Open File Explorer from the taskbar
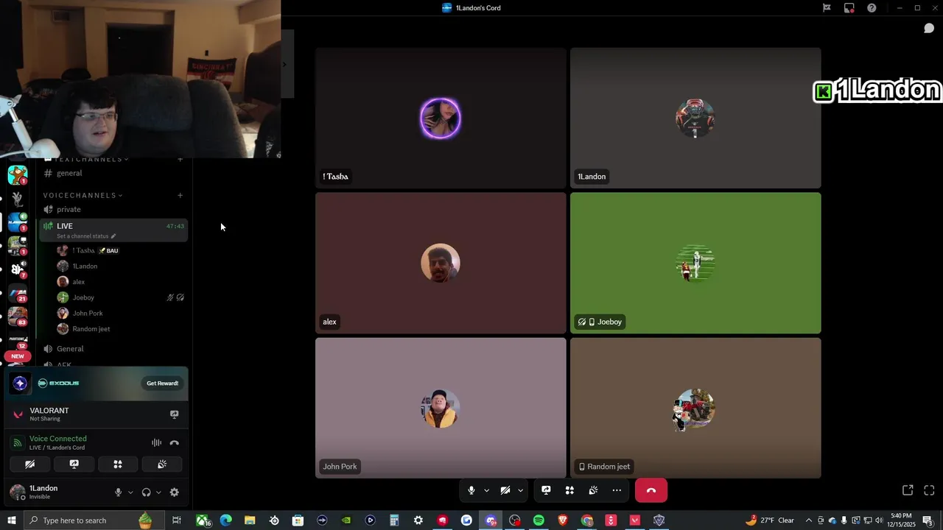 [x=250, y=520]
